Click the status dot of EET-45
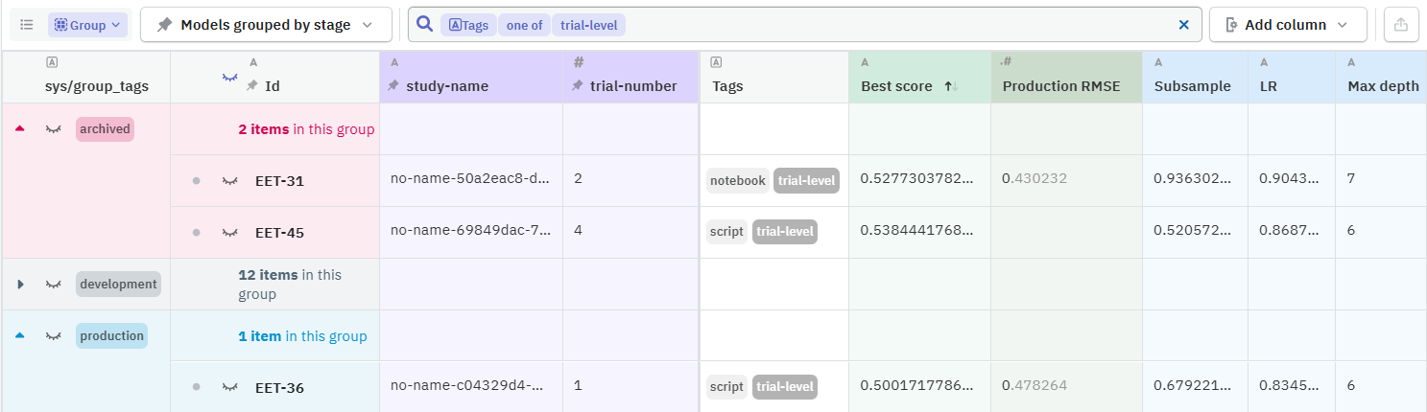This screenshot has height=412, width=1427. coord(196,232)
